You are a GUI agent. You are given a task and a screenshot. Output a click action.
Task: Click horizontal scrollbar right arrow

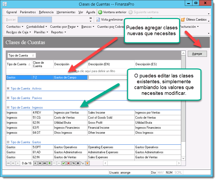pos(179,163)
